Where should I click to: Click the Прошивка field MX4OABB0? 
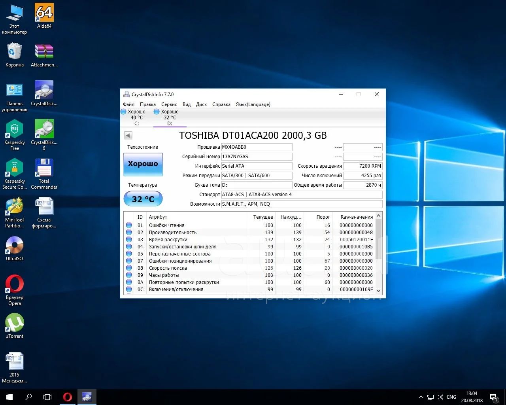click(x=257, y=147)
